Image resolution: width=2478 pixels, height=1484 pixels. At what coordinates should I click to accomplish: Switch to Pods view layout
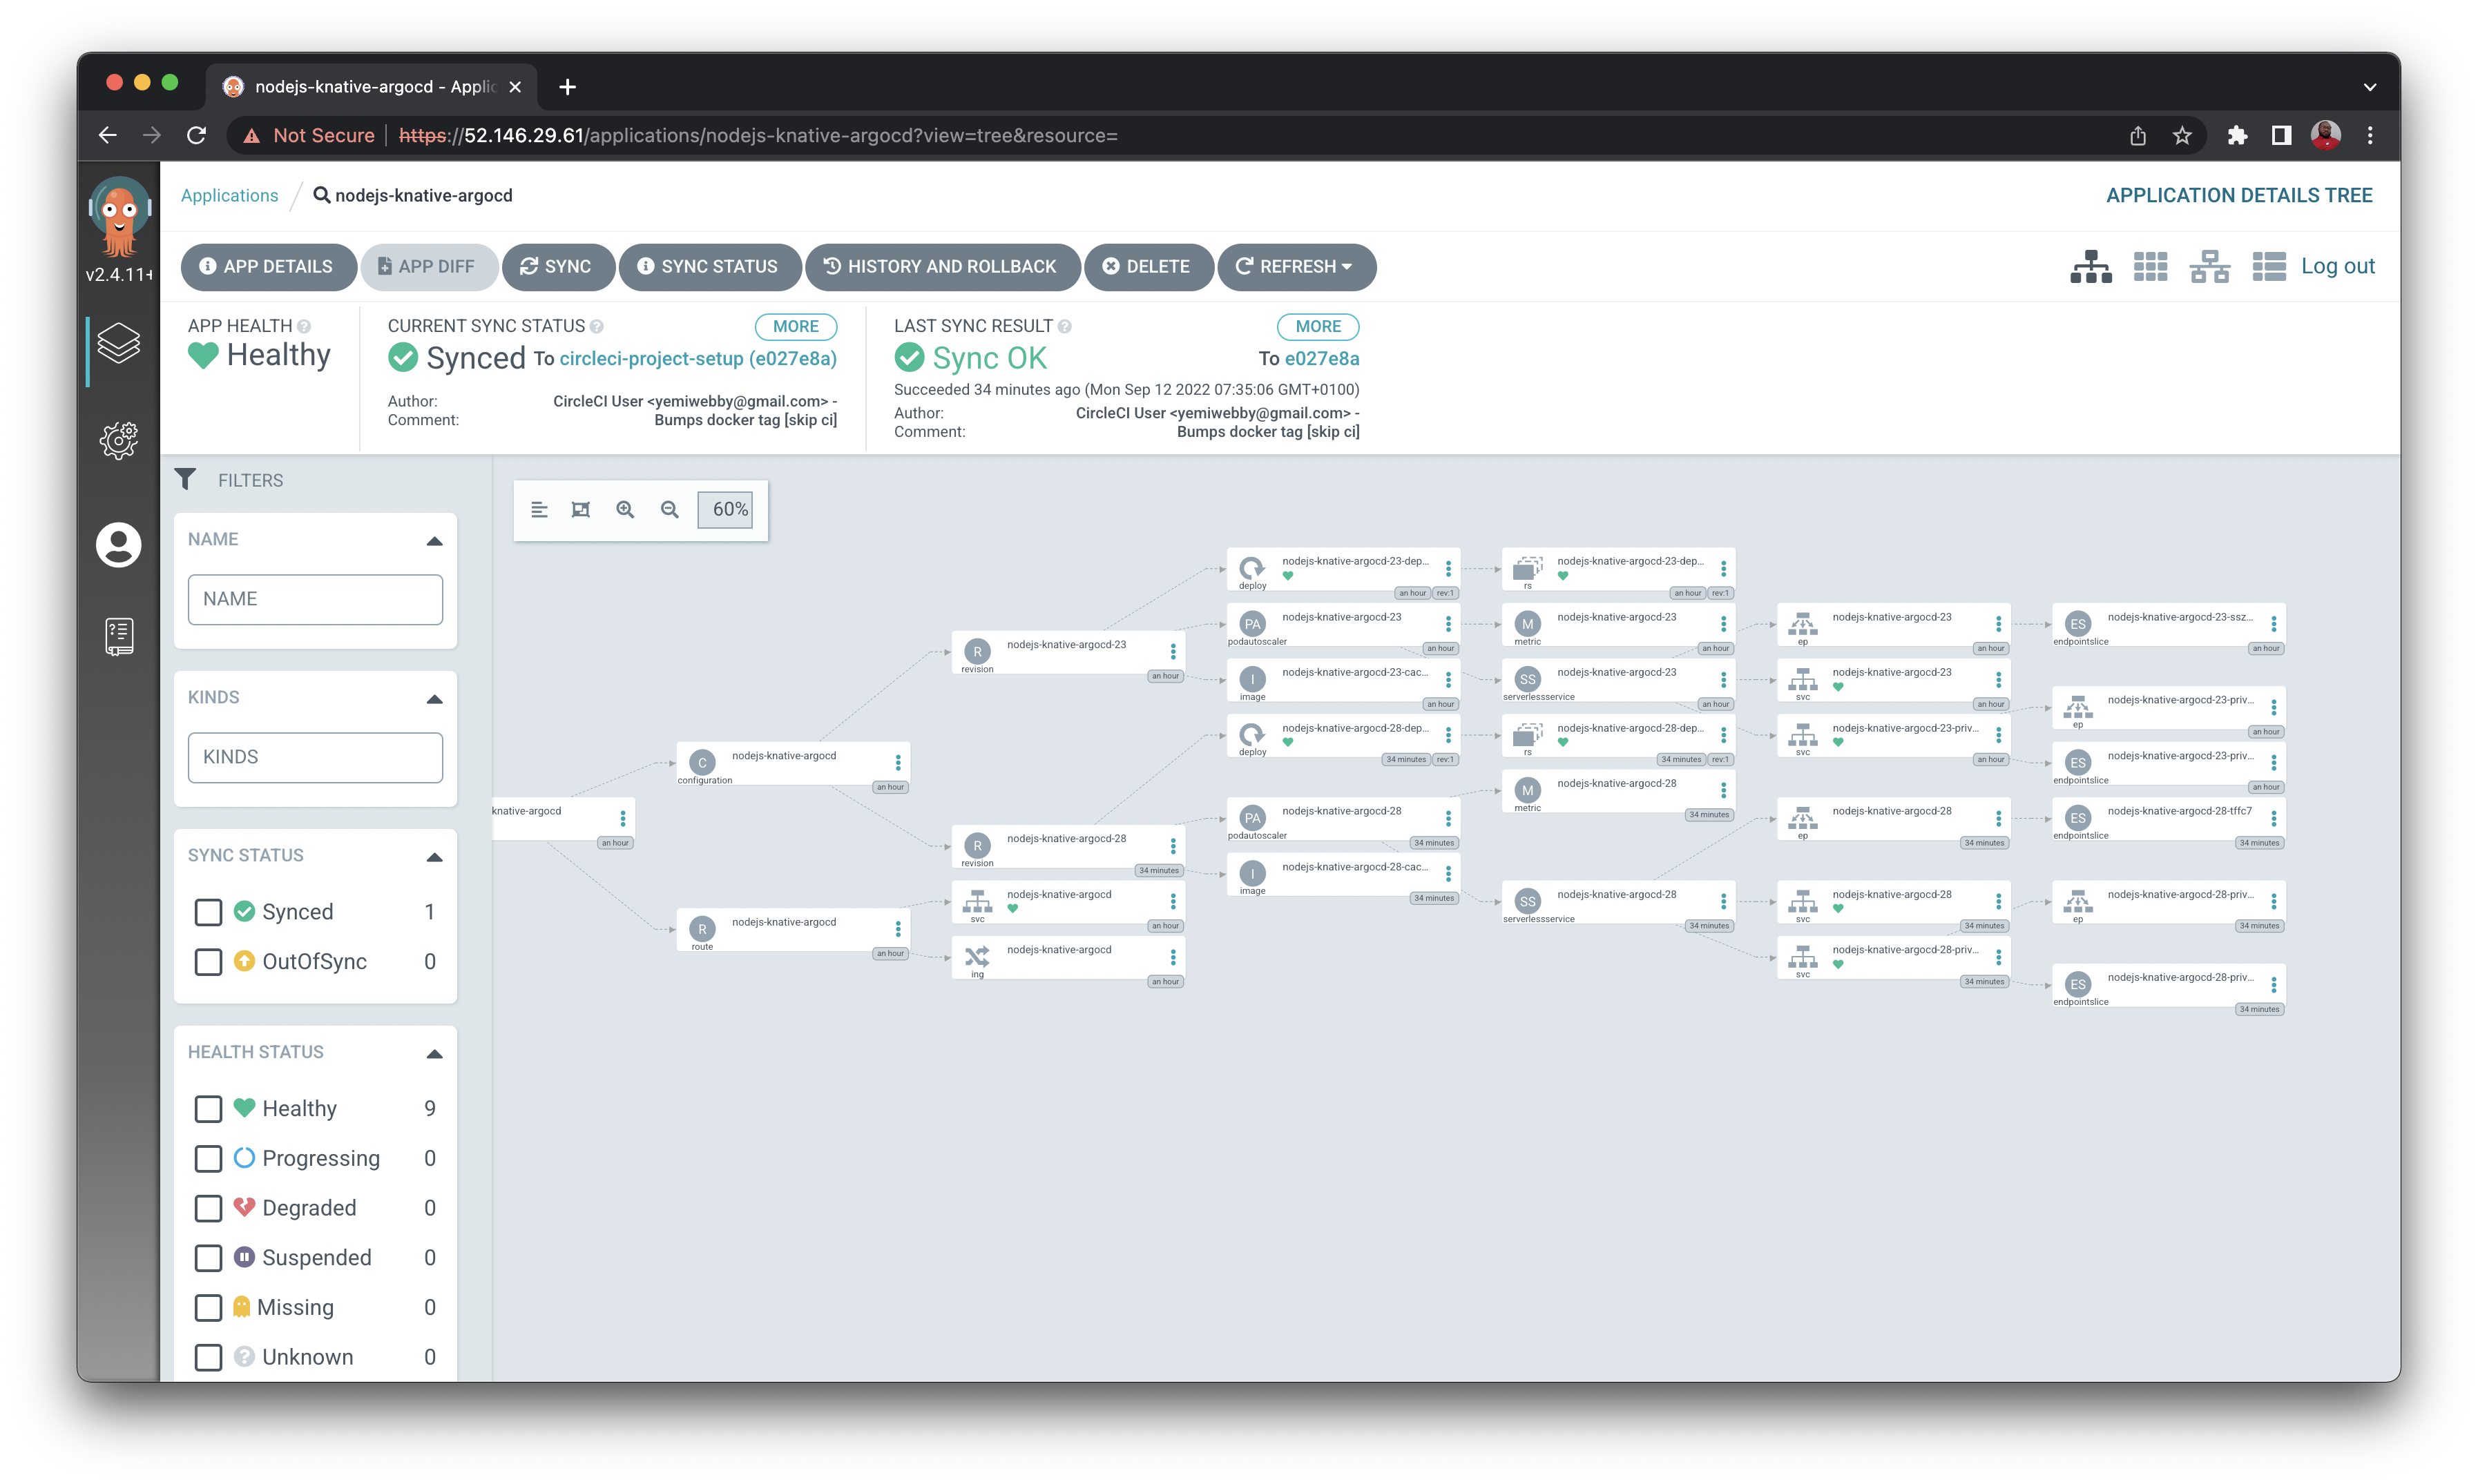point(2150,266)
